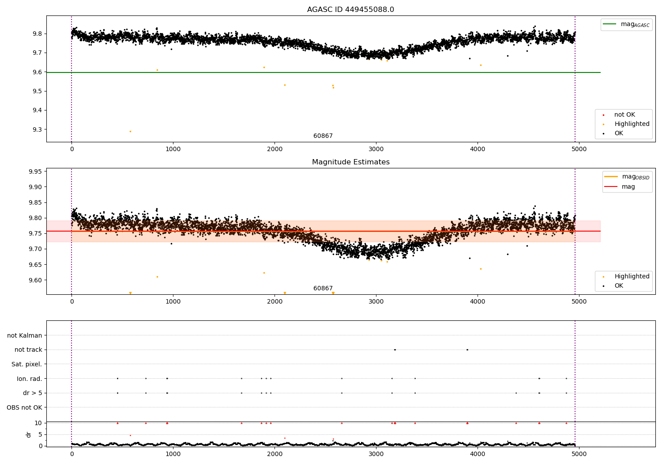Viewport: 662px width, 464px height.
Task: Click the green mag AGASC line swatch in legend
Action: tap(609, 24)
